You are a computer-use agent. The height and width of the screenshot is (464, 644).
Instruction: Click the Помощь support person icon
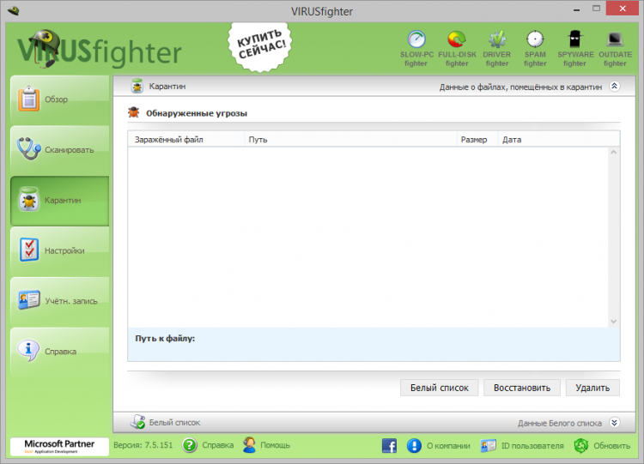point(249,445)
